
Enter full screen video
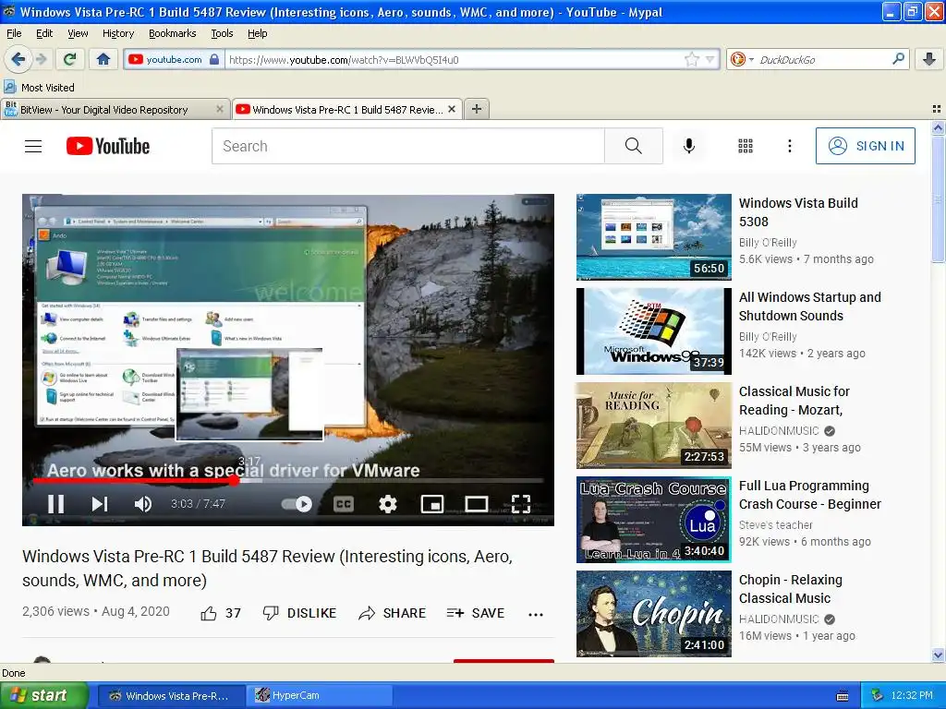tap(521, 503)
